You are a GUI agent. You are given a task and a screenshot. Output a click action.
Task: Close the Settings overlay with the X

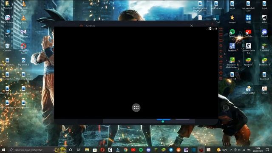point(192,25)
